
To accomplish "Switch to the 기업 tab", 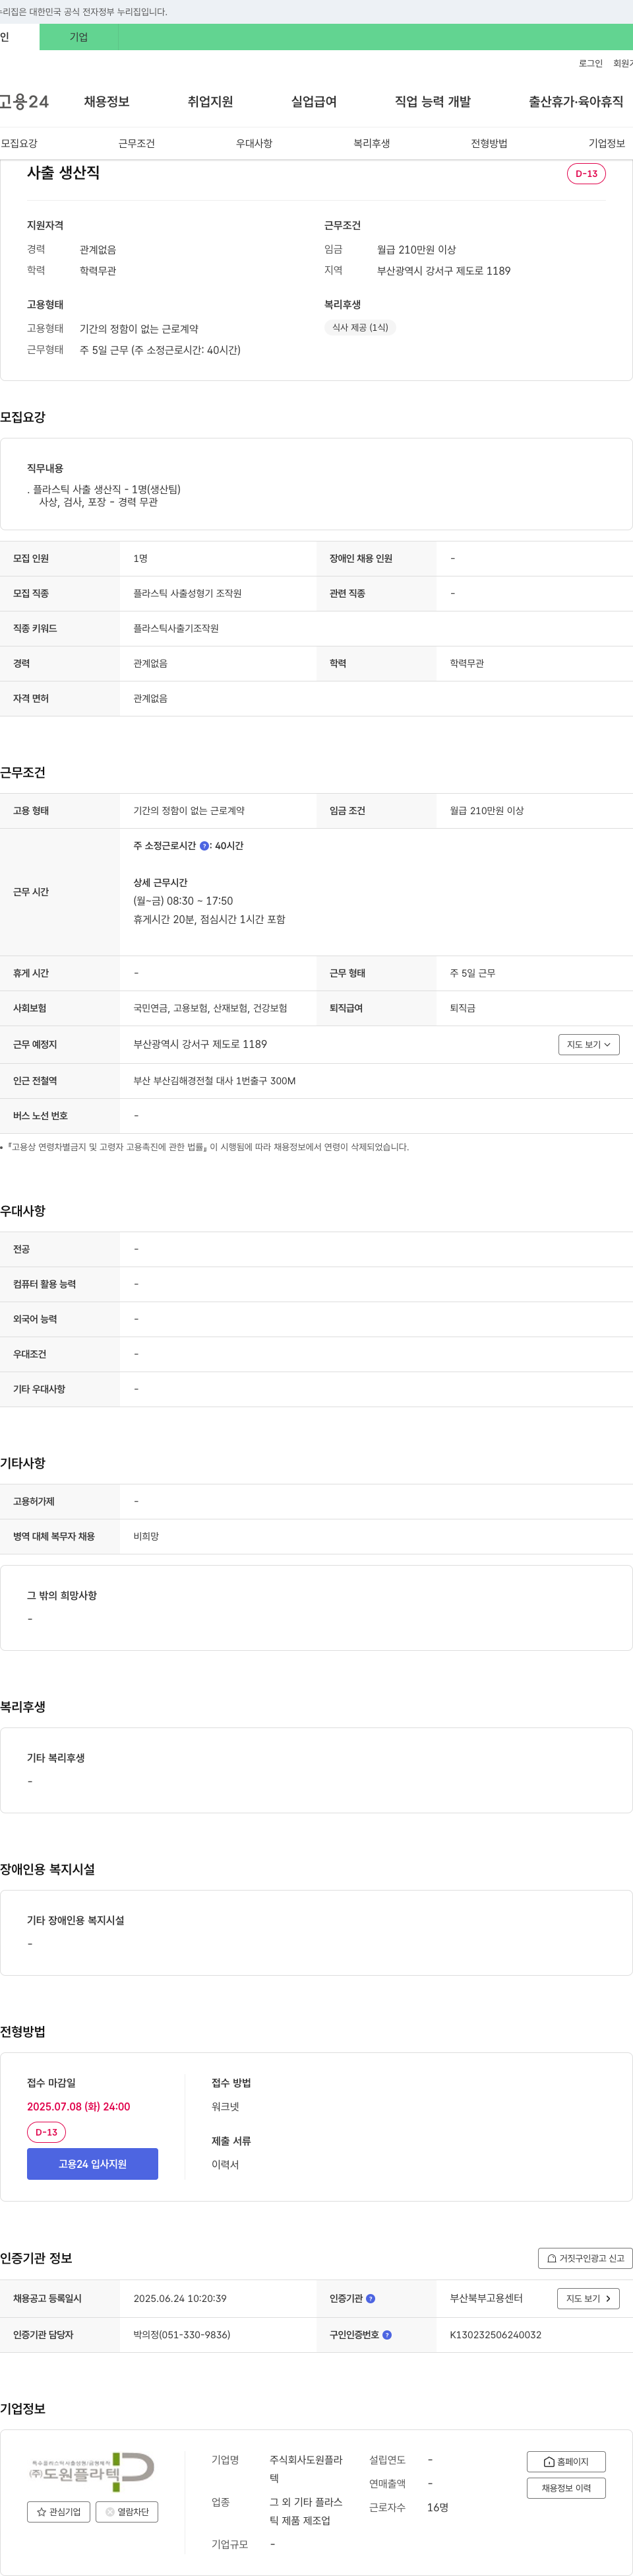I will click(79, 37).
